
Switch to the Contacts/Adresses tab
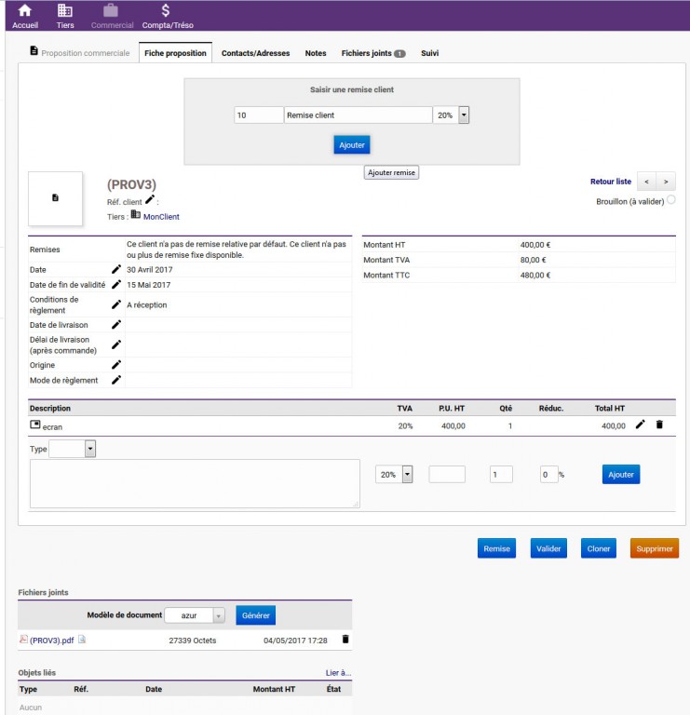pos(255,53)
